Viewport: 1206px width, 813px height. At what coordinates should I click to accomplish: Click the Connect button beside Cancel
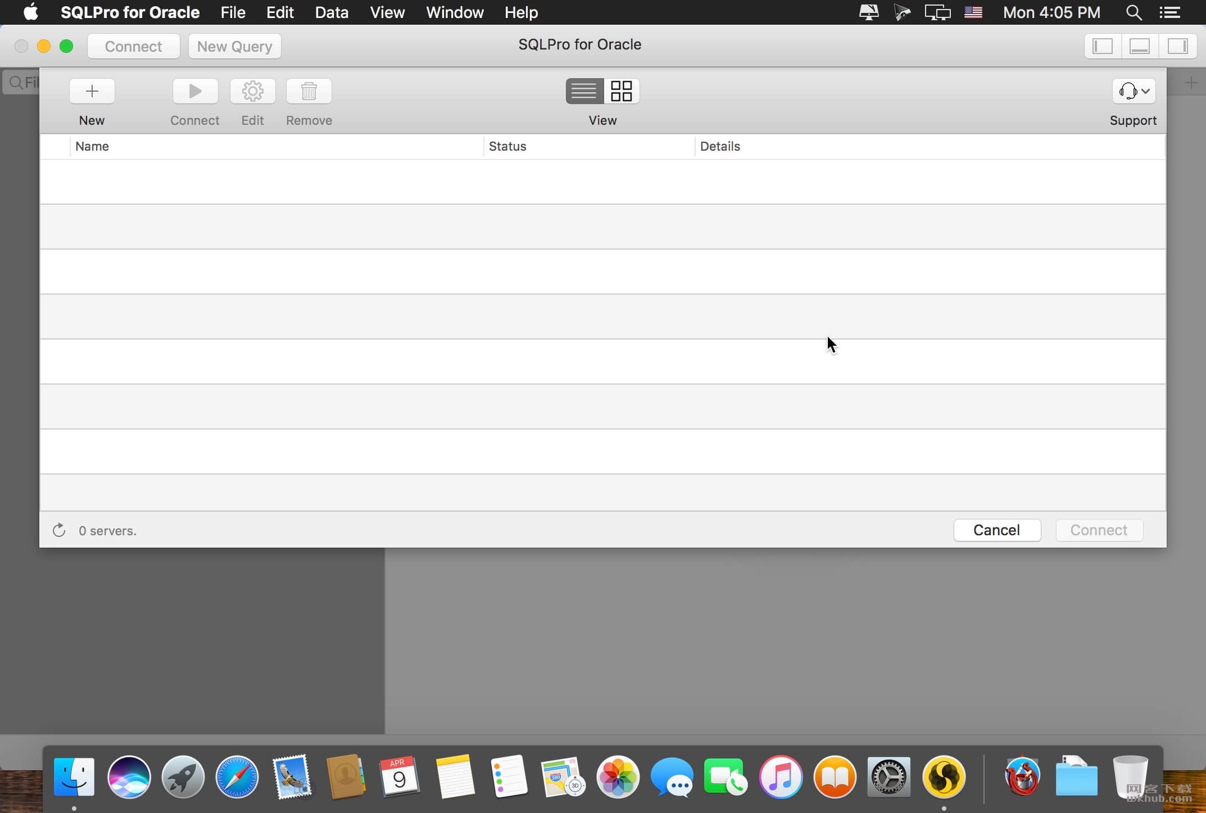(x=1099, y=530)
